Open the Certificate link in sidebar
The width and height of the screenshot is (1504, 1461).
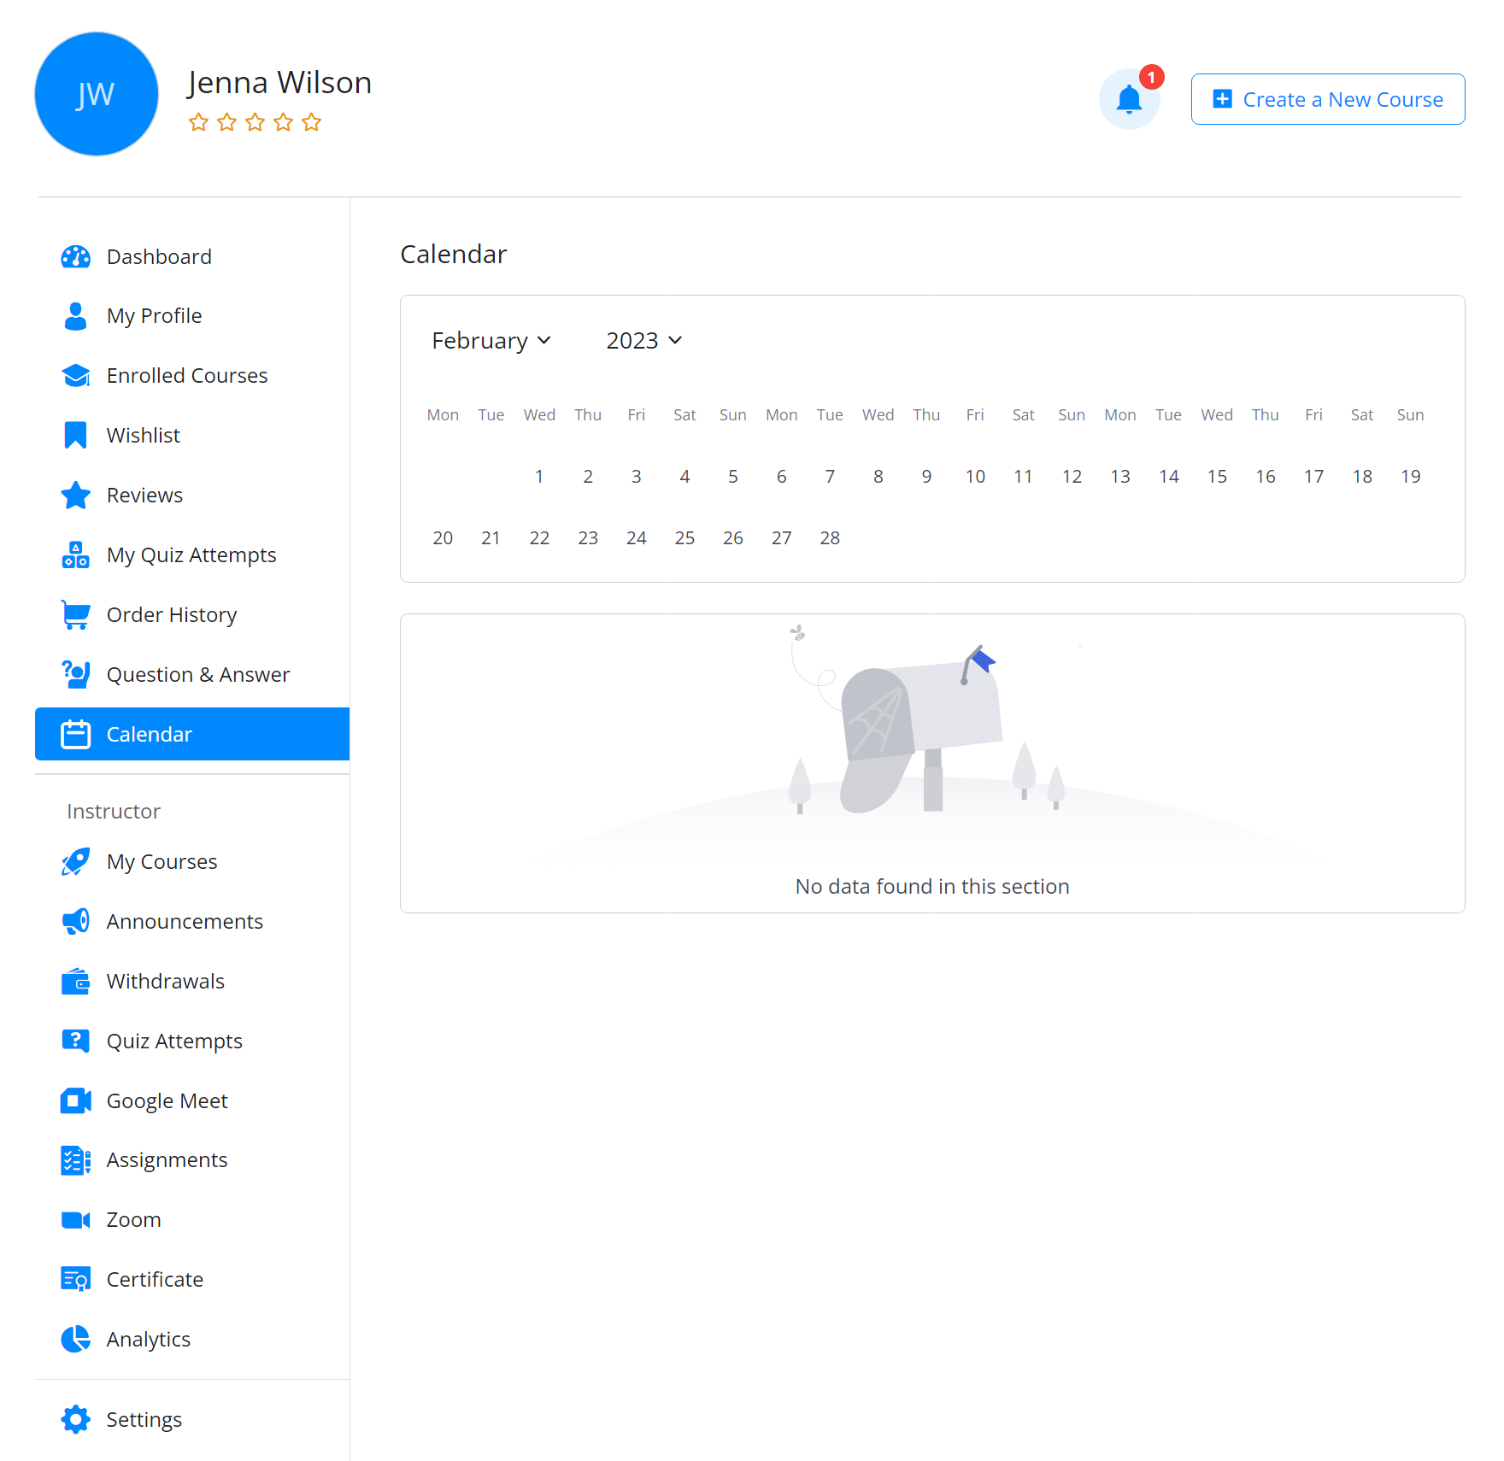pyautogui.click(x=155, y=1279)
